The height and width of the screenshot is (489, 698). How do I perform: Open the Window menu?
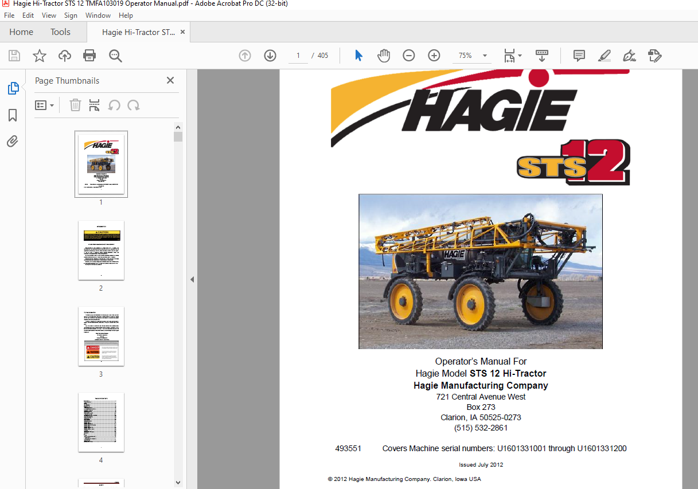coord(98,15)
